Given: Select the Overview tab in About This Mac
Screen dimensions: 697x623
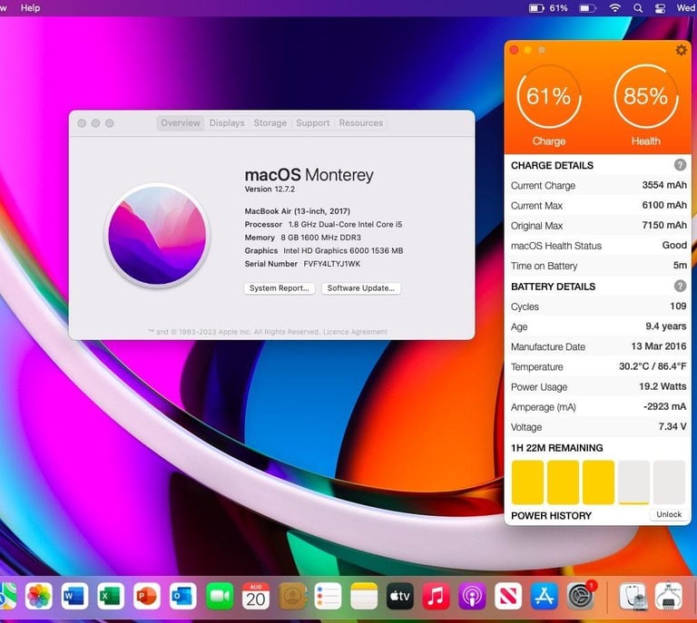Looking at the screenshot, I should click(x=180, y=123).
